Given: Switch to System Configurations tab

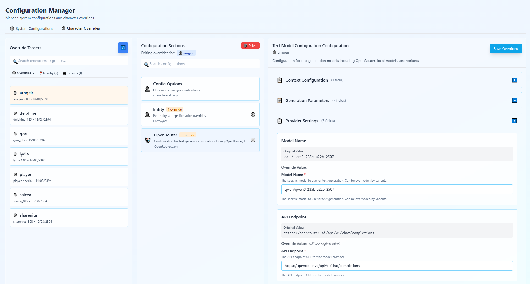Looking at the screenshot, I should [x=32, y=28].
